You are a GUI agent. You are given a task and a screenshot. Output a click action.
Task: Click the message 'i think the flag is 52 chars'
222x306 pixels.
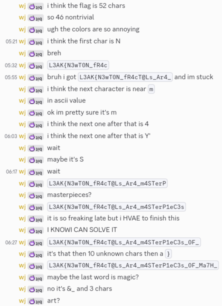pyautogui.click(x=86, y=6)
